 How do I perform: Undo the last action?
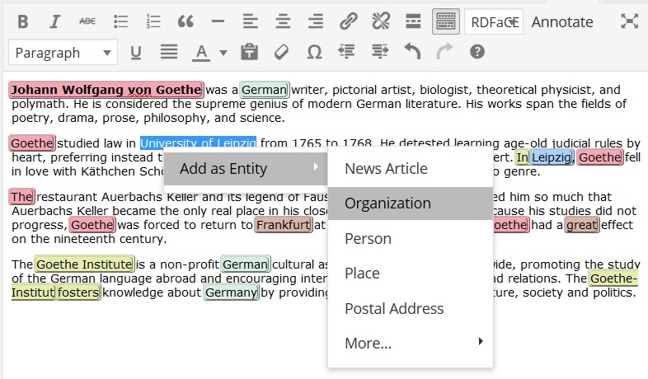[x=412, y=52]
